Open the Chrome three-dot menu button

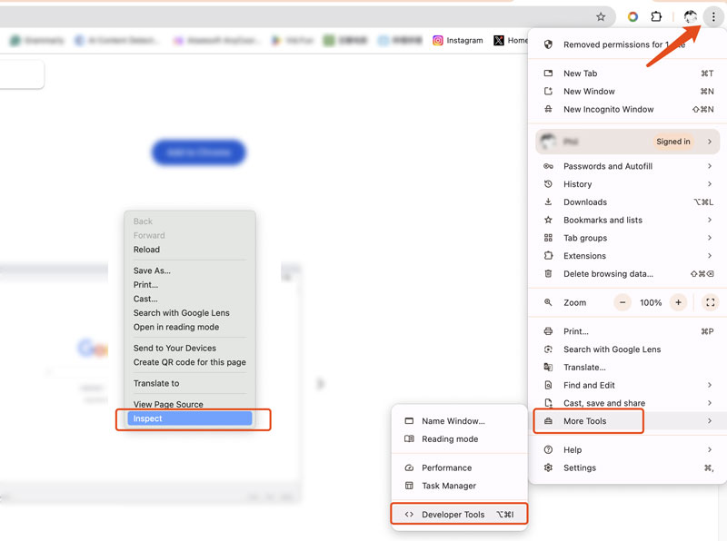[x=713, y=17]
